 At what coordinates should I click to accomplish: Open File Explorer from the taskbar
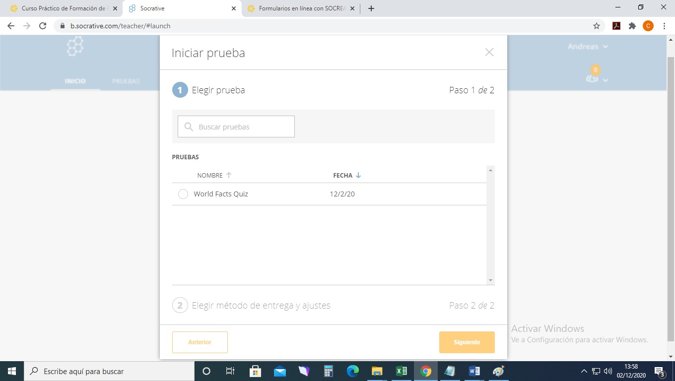click(x=377, y=371)
